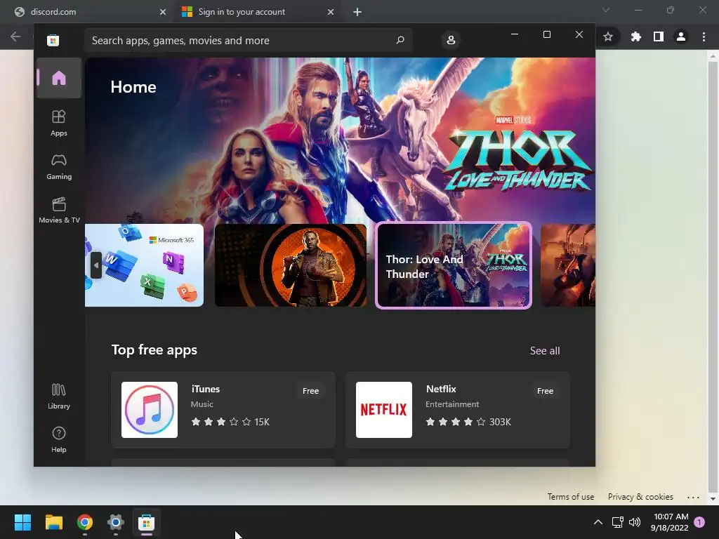Image resolution: width=719 pixels, height=539 pixels.
Task: Open the Library in the sidebar
Action: 59,396
